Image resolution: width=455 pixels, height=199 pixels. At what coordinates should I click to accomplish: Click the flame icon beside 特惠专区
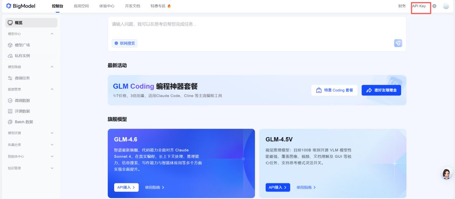tap(169, 6)
